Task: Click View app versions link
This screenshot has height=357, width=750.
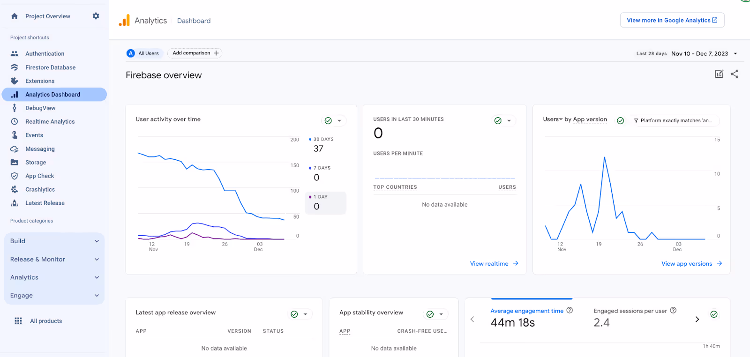Action: click(x=692, y=264)
